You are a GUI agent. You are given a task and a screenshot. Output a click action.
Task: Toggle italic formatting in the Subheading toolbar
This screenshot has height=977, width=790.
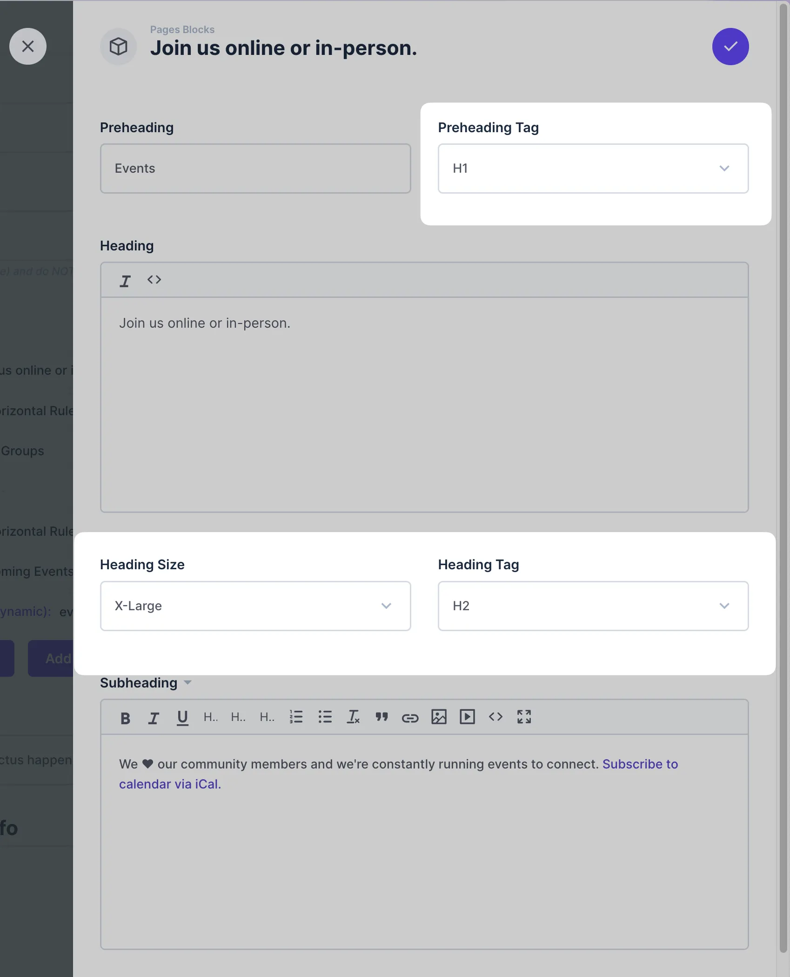[154, 717]
